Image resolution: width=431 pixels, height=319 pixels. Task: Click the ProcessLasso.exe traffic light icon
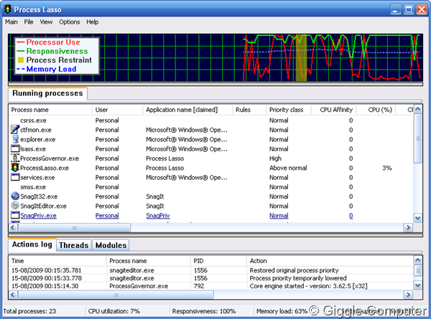pos(15,168)
